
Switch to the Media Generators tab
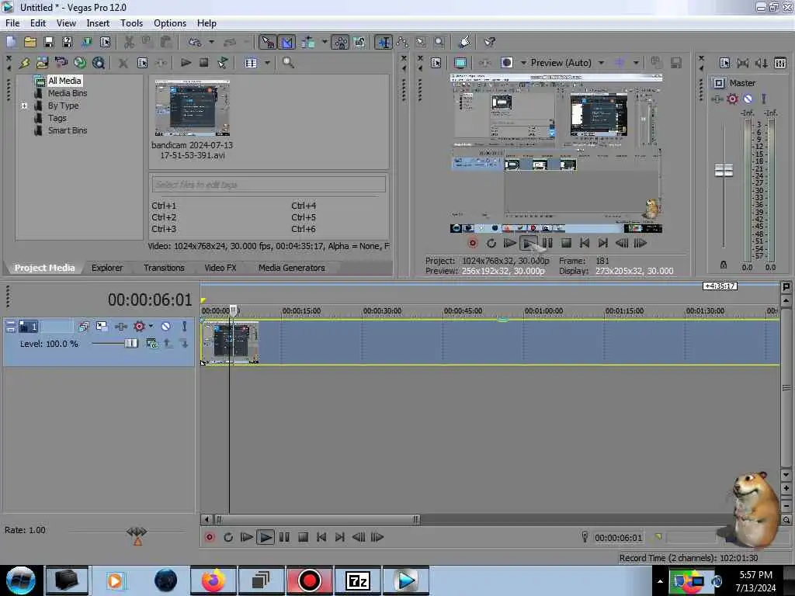pyautogui.click(x=292, y=268)
